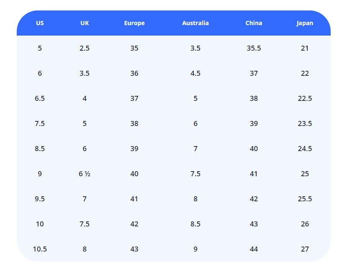Image resolution: width=347 pixels, height=262 pixels.
Task: Click China size 35.5 cell
Action: pyautogui.click(x=254, y=48)
